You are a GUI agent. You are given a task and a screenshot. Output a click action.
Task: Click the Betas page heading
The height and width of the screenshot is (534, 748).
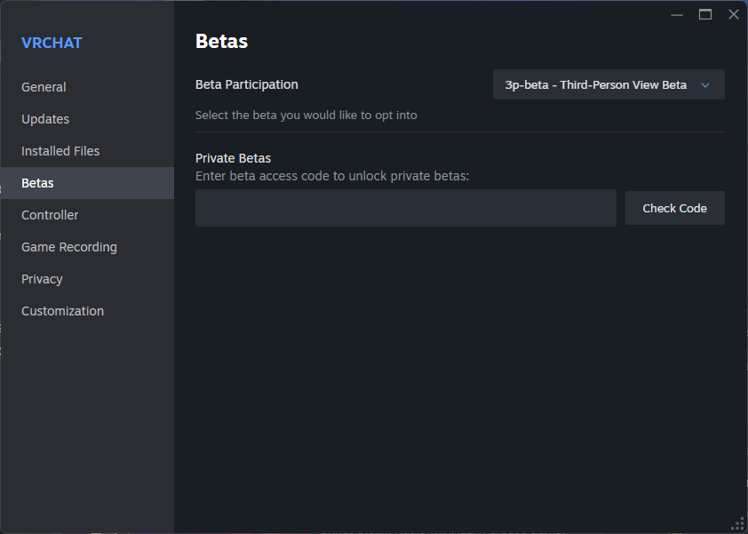[x=221, y=42]
